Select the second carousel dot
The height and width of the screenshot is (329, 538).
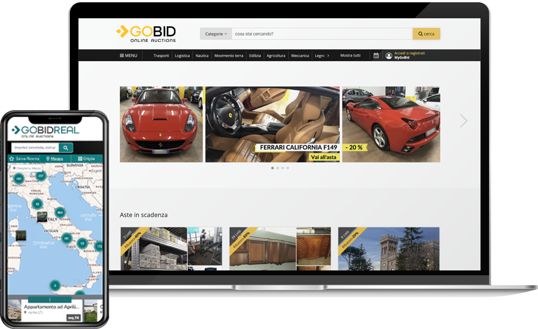coord(278,168)
